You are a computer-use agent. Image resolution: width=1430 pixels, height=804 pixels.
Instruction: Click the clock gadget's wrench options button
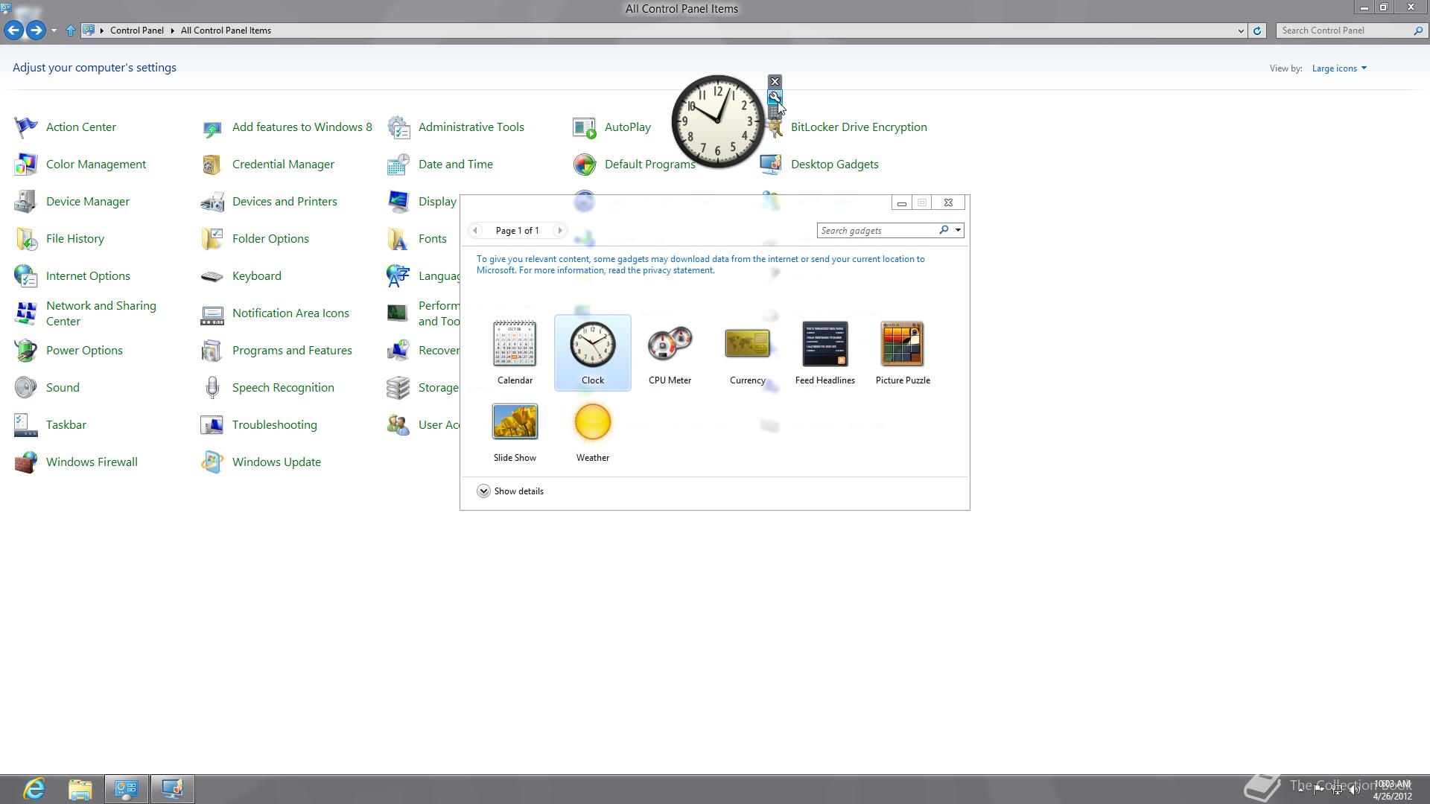[x=775, y=97]
